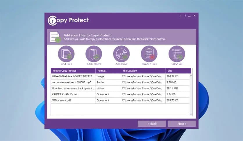
Task: Click the Audio format cell
Action: (x=108, y=82)
